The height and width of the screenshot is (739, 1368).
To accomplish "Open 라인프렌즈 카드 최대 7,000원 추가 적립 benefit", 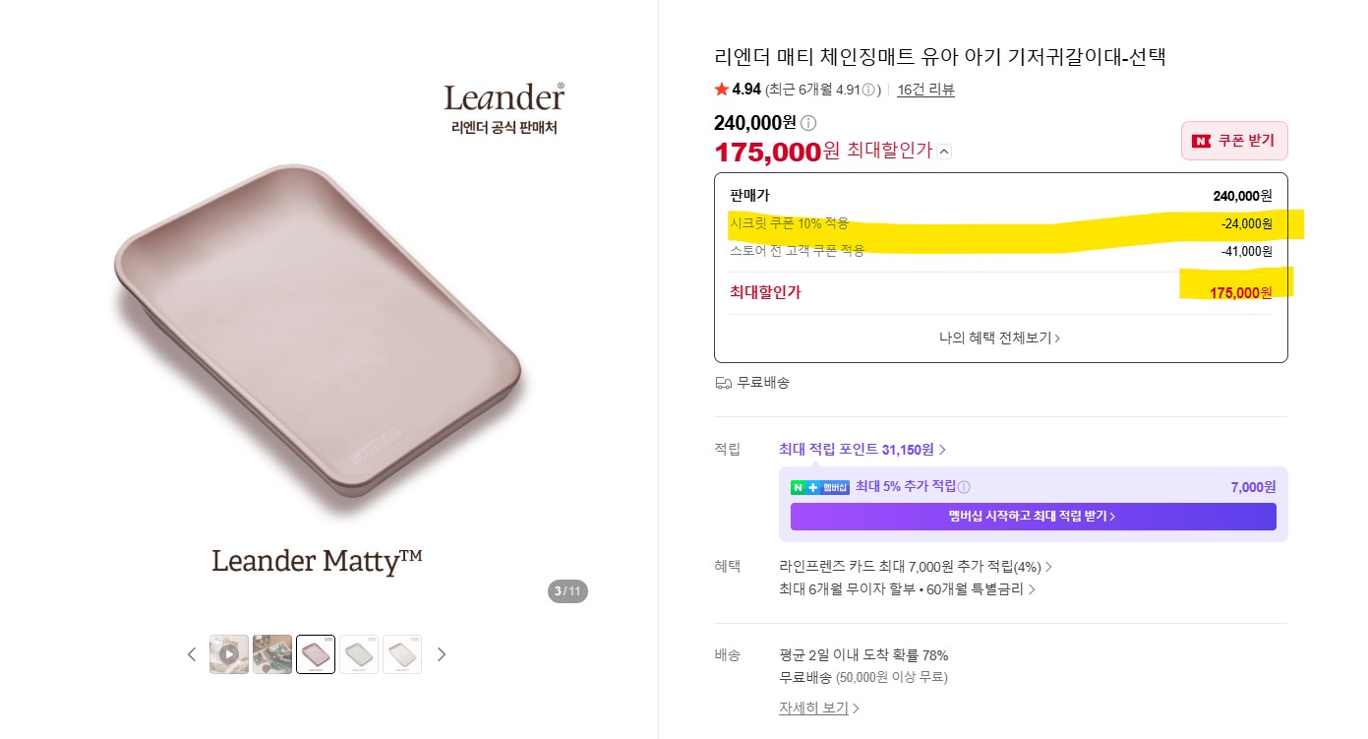I will tap(916, 567).
